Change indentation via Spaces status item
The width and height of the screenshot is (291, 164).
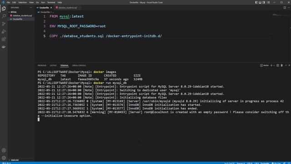click(x=241, y=163)
